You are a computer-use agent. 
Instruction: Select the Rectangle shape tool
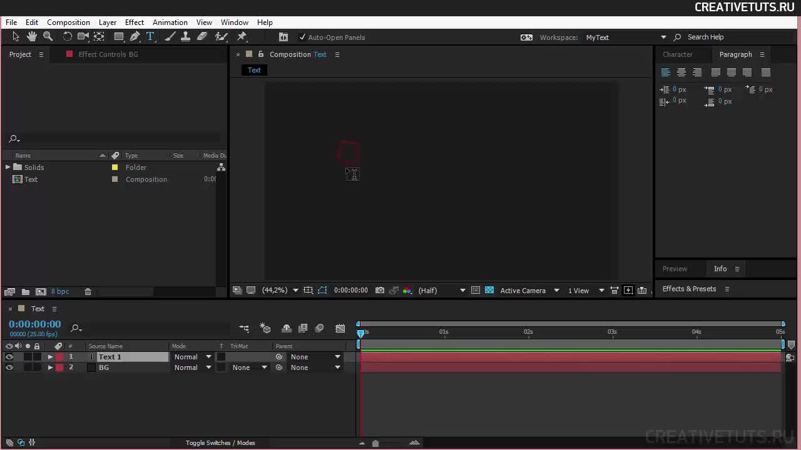pos(119,37)
